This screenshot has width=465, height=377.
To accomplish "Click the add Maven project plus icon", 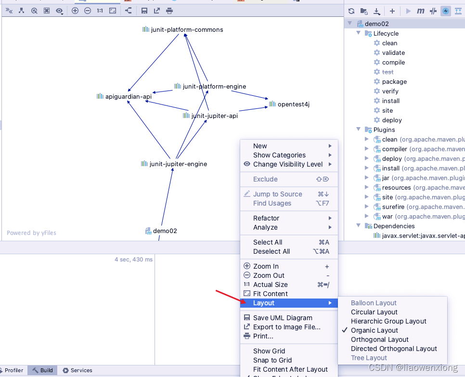I will click(x=392, y=11).
